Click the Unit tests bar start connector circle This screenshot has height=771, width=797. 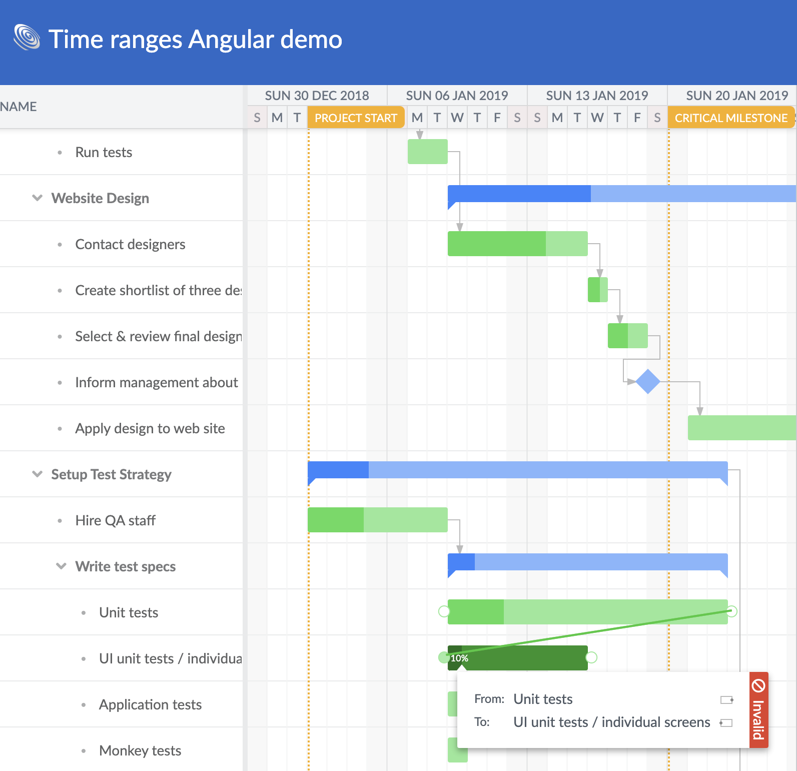click(x=444, y=611)
